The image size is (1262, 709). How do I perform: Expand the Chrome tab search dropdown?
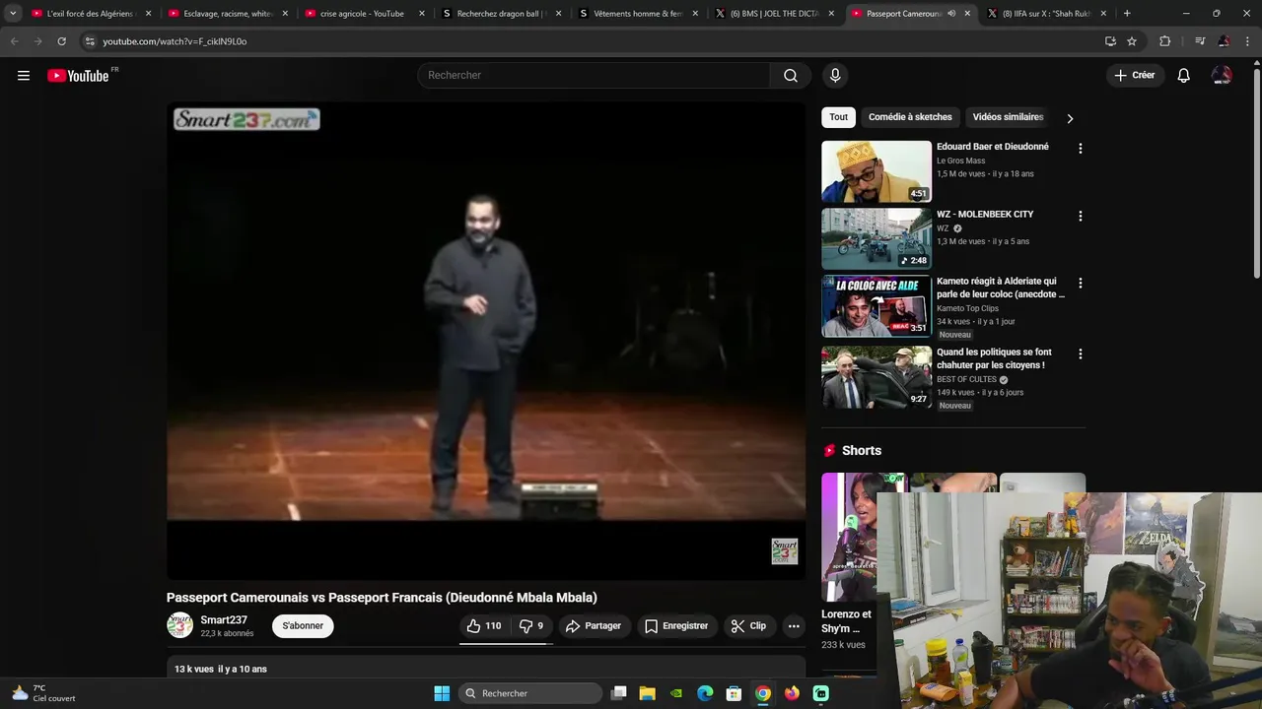coord(13,14)
